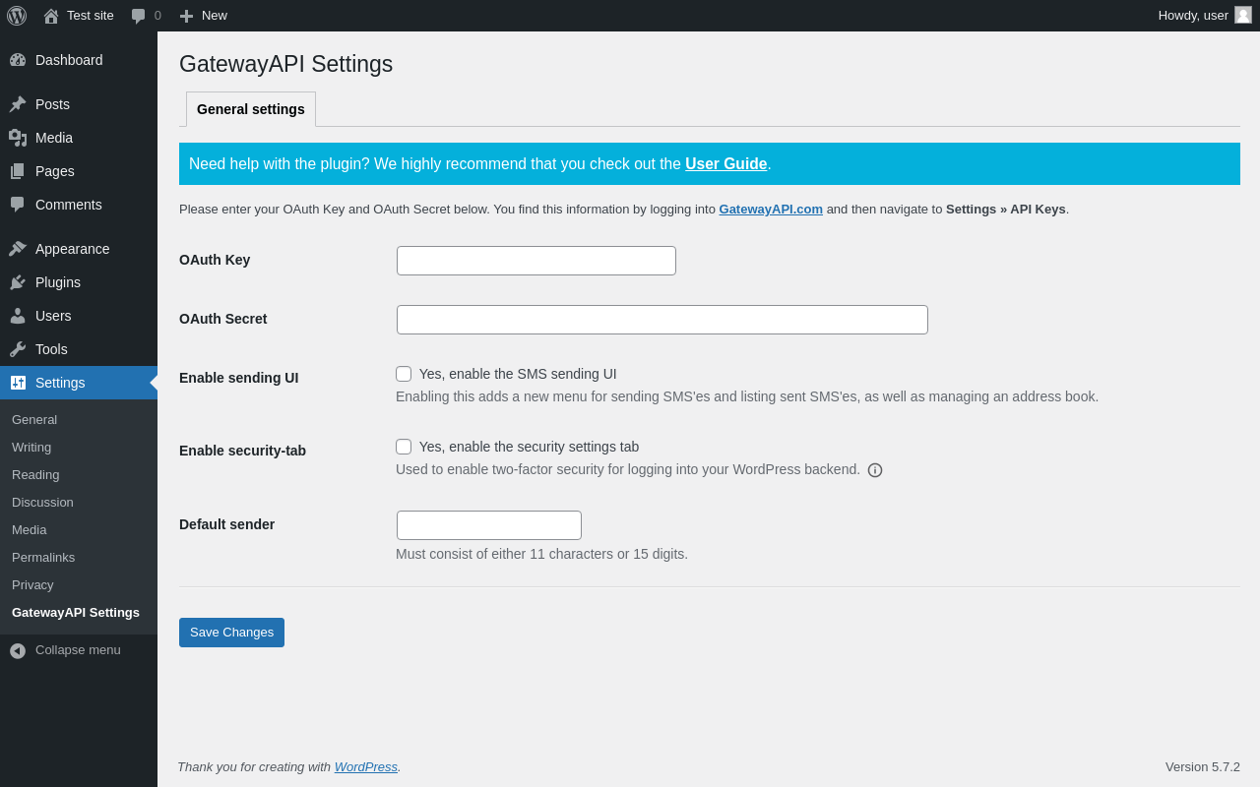Click the Save Changes button
The height and width of the screenshot is (787, 1260).
pyautogui.click(x=231, y=633)
